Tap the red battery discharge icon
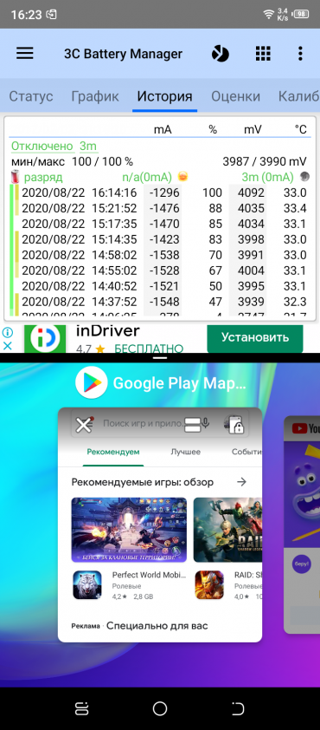The height and width of the screenshot is (730, 320). click(x=16, y=178)
